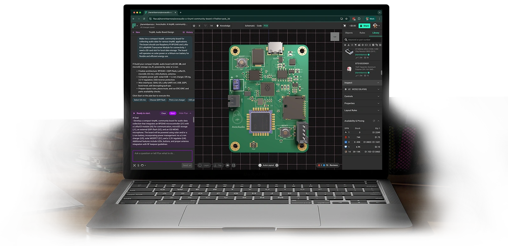The image size is (508, 246).
Task: Open Auto-Layout info icon
Action: click(x=277, y=165)
